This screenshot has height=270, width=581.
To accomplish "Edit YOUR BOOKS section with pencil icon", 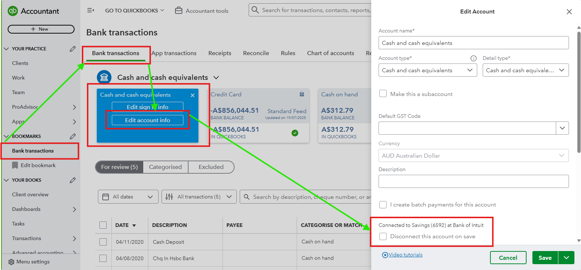I will (x=73, y=180).
